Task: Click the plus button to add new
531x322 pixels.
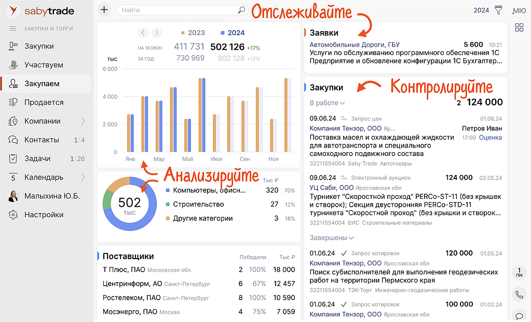Action: point(104,10)
